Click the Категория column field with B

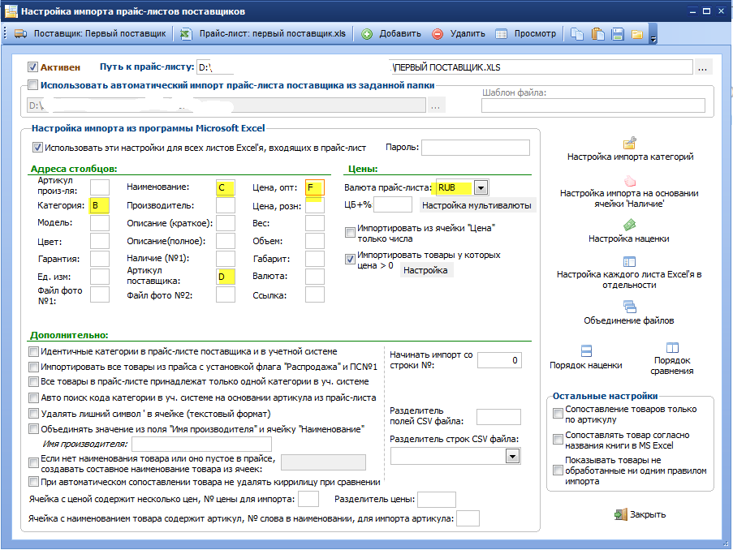(100, 205)
